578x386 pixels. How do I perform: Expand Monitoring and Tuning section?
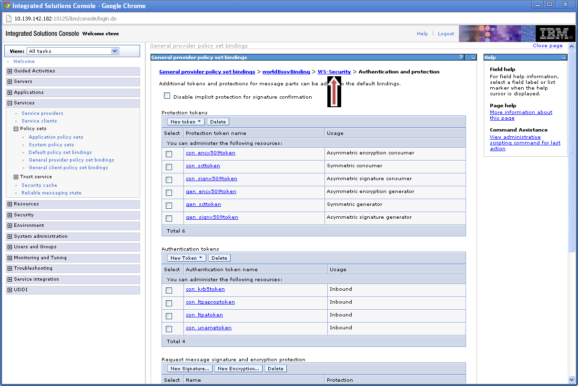[10, 258]
